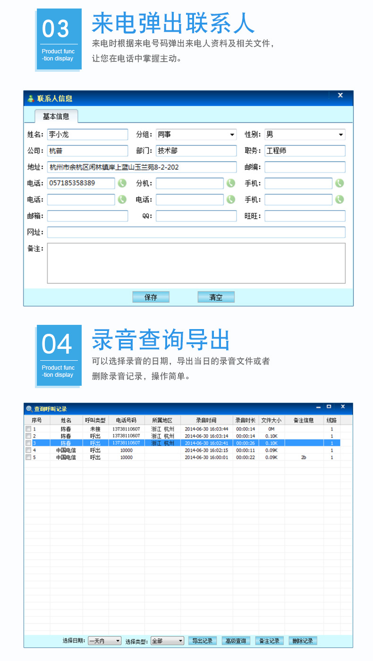Screen dimensions: 373x661
Task: Close the 查询呼叫记录 window
Action: tap(343, 407)
